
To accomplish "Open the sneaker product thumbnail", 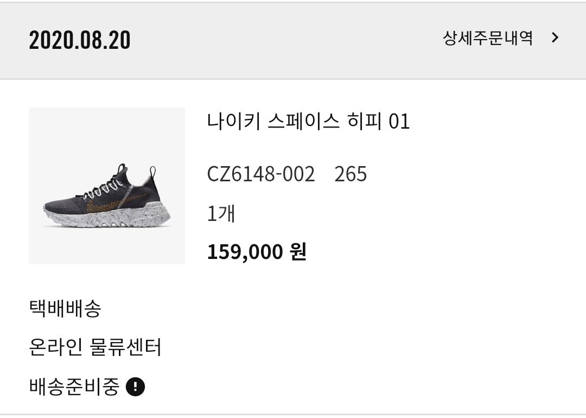I will pyautogui.click(x=107, y=186).
